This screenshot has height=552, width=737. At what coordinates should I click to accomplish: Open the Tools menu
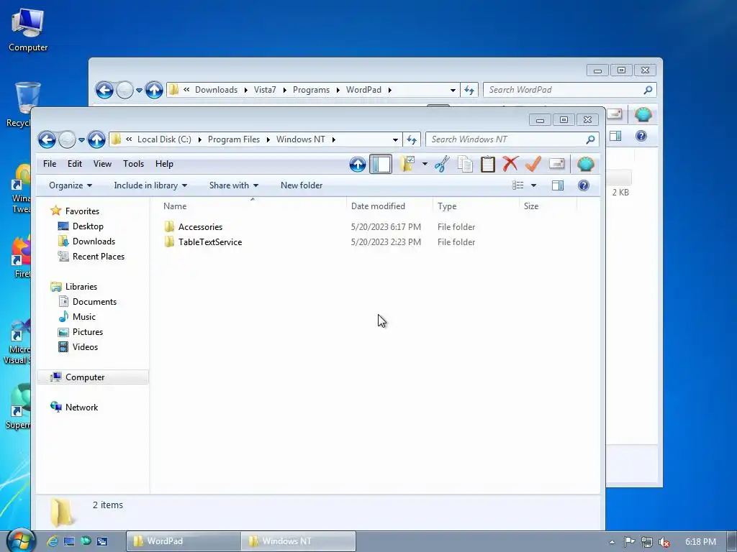tap(133, 164)
